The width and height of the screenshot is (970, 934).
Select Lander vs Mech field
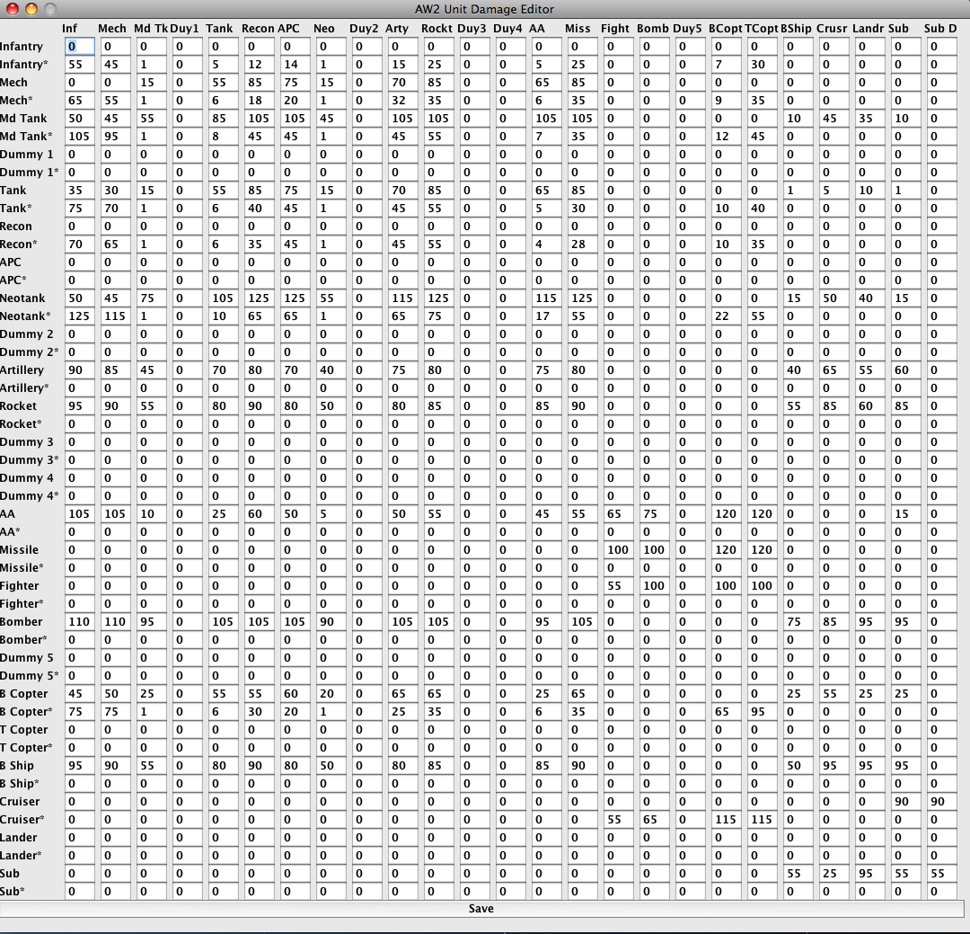115,838
